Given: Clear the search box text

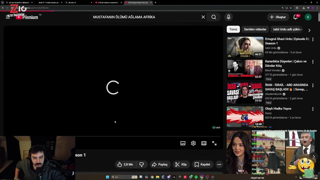Looking at the screenshot, I should (203, 17).
